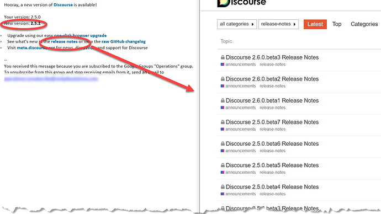Click release-notes tag under 2.6.0.beta2 topic
381x214 pixels.
click(272, 86)
